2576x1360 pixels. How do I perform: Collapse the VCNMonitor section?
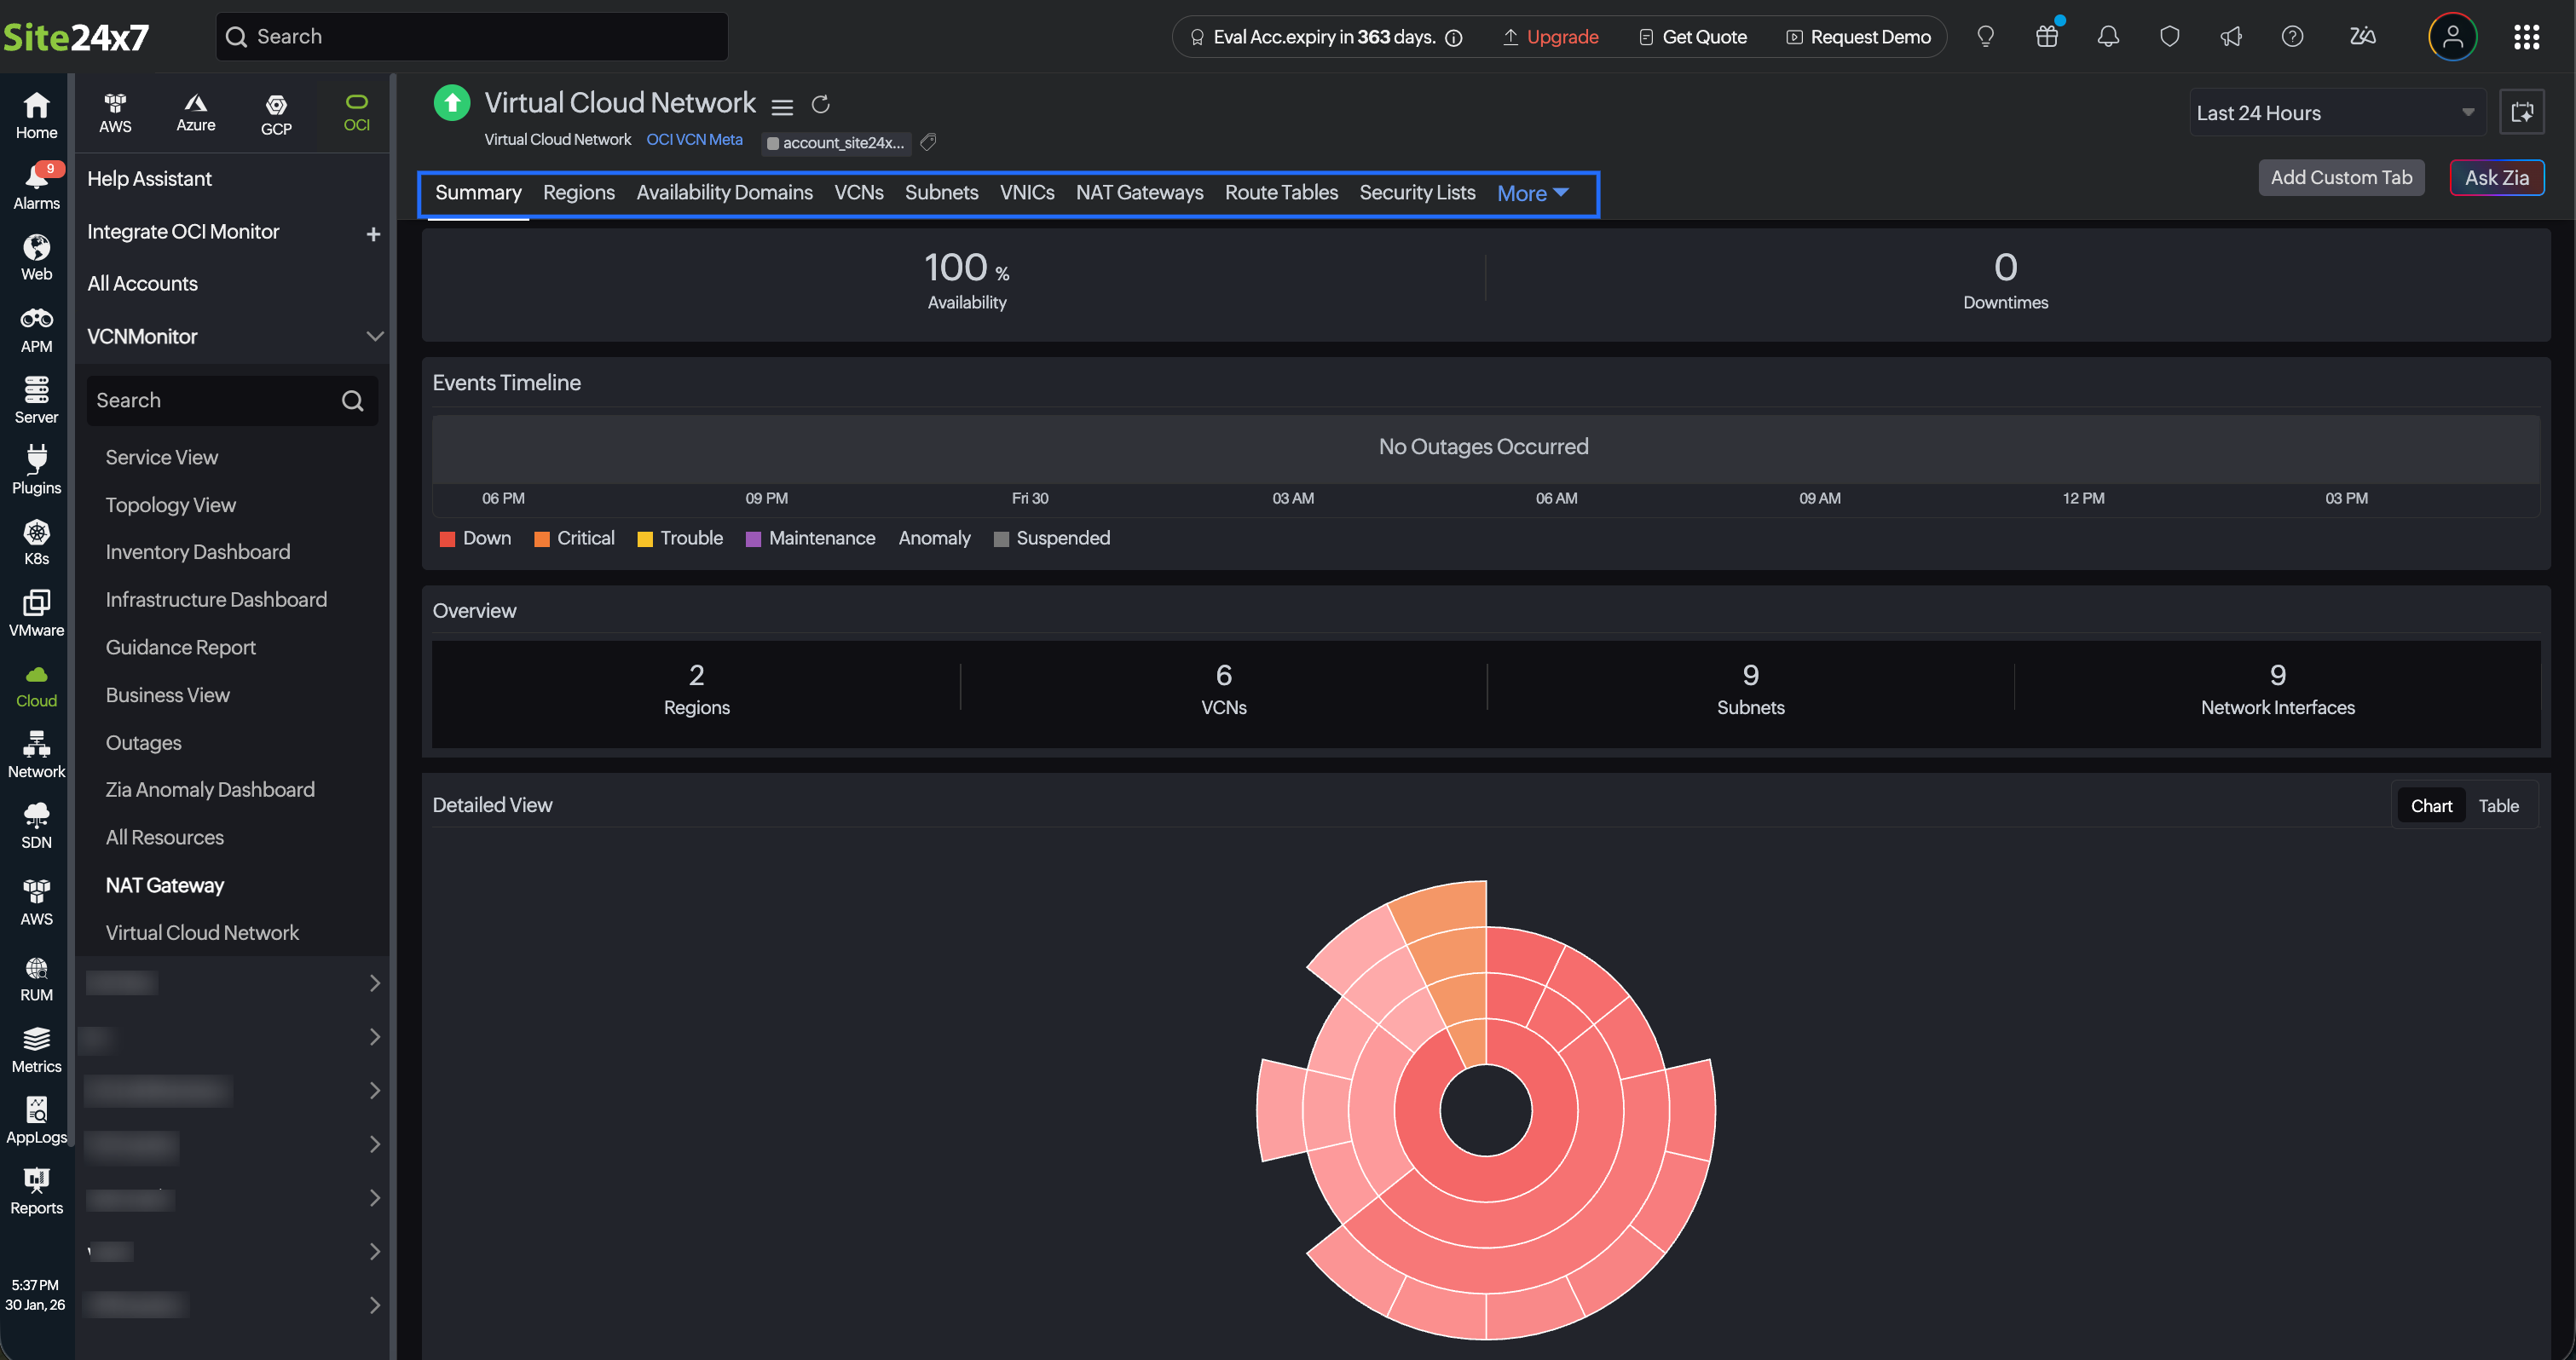(374, 336)
